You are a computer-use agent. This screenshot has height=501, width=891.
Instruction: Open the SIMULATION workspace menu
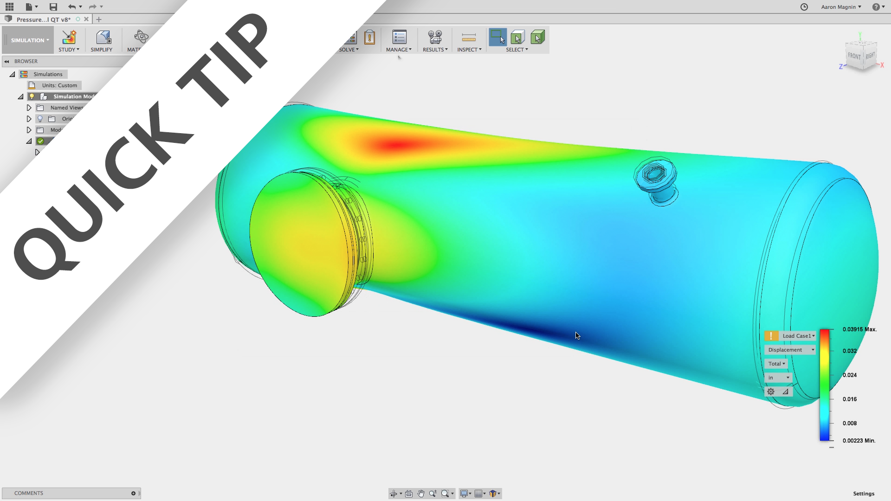click(x=29, y=40)
